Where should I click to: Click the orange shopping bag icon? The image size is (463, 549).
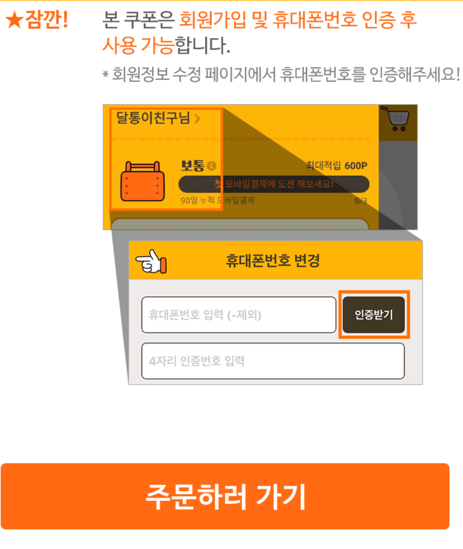143,181
